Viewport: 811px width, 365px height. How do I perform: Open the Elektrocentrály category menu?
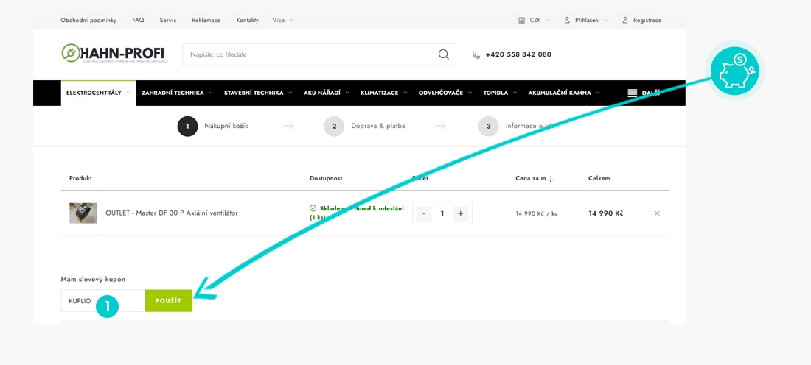(98, 93)
